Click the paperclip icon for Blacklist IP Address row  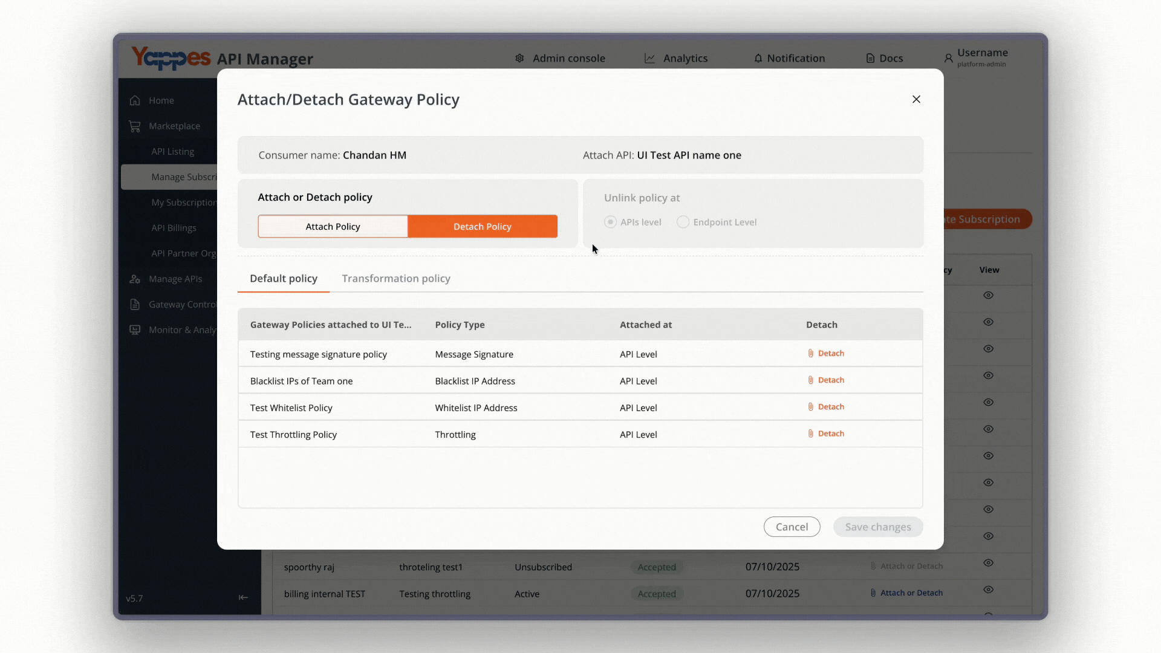pos(811,380)
